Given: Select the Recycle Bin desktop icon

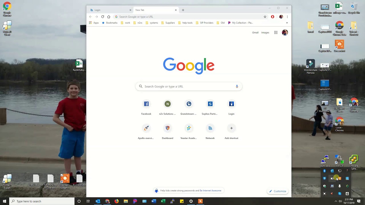Looking at the screenshot, I should coord(354,9).
